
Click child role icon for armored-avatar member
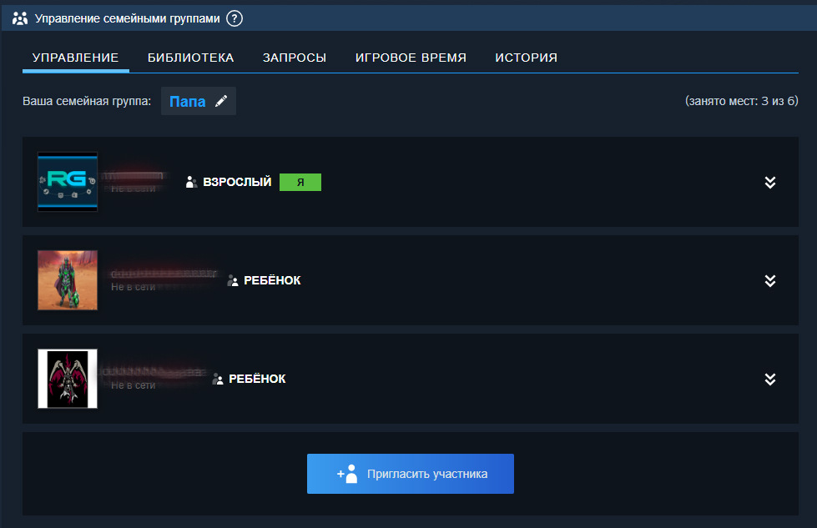click(x=233, y=281)
